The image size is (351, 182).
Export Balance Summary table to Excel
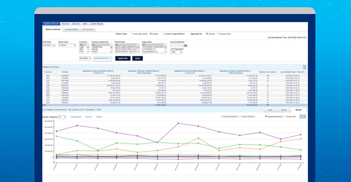(x=304, y=67)
